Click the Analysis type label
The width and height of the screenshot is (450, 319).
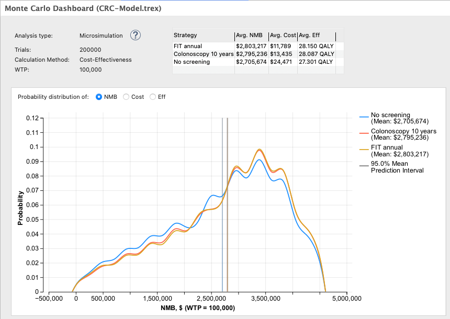[x=33, y=36]
